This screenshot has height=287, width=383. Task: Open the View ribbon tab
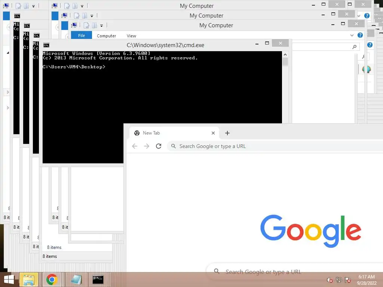tap(131, 36)
